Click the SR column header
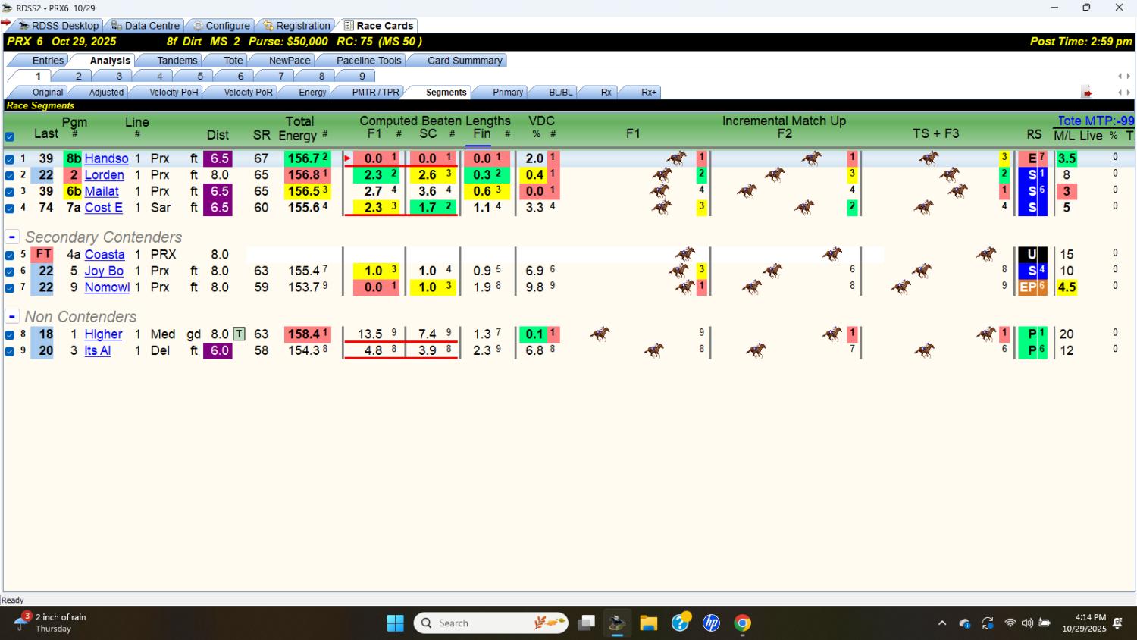The width and height of the screenshot is (1137, 640). click(262, 135)
